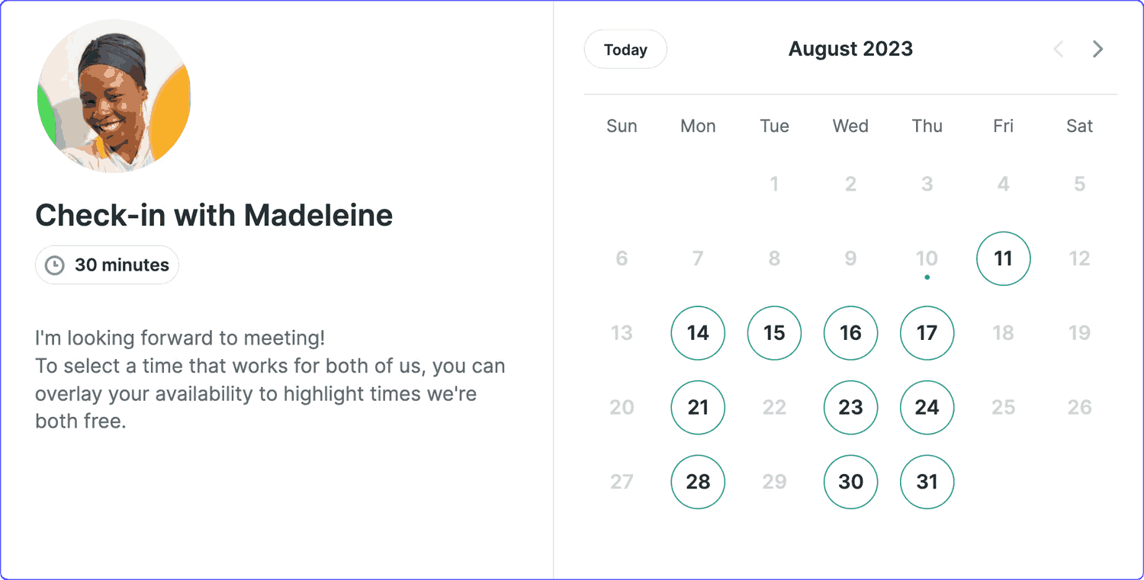
Task: Choose August 24 on the calendar
Action: pos(927,408)
